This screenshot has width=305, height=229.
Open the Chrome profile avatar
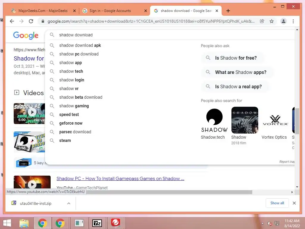[284, 21]
